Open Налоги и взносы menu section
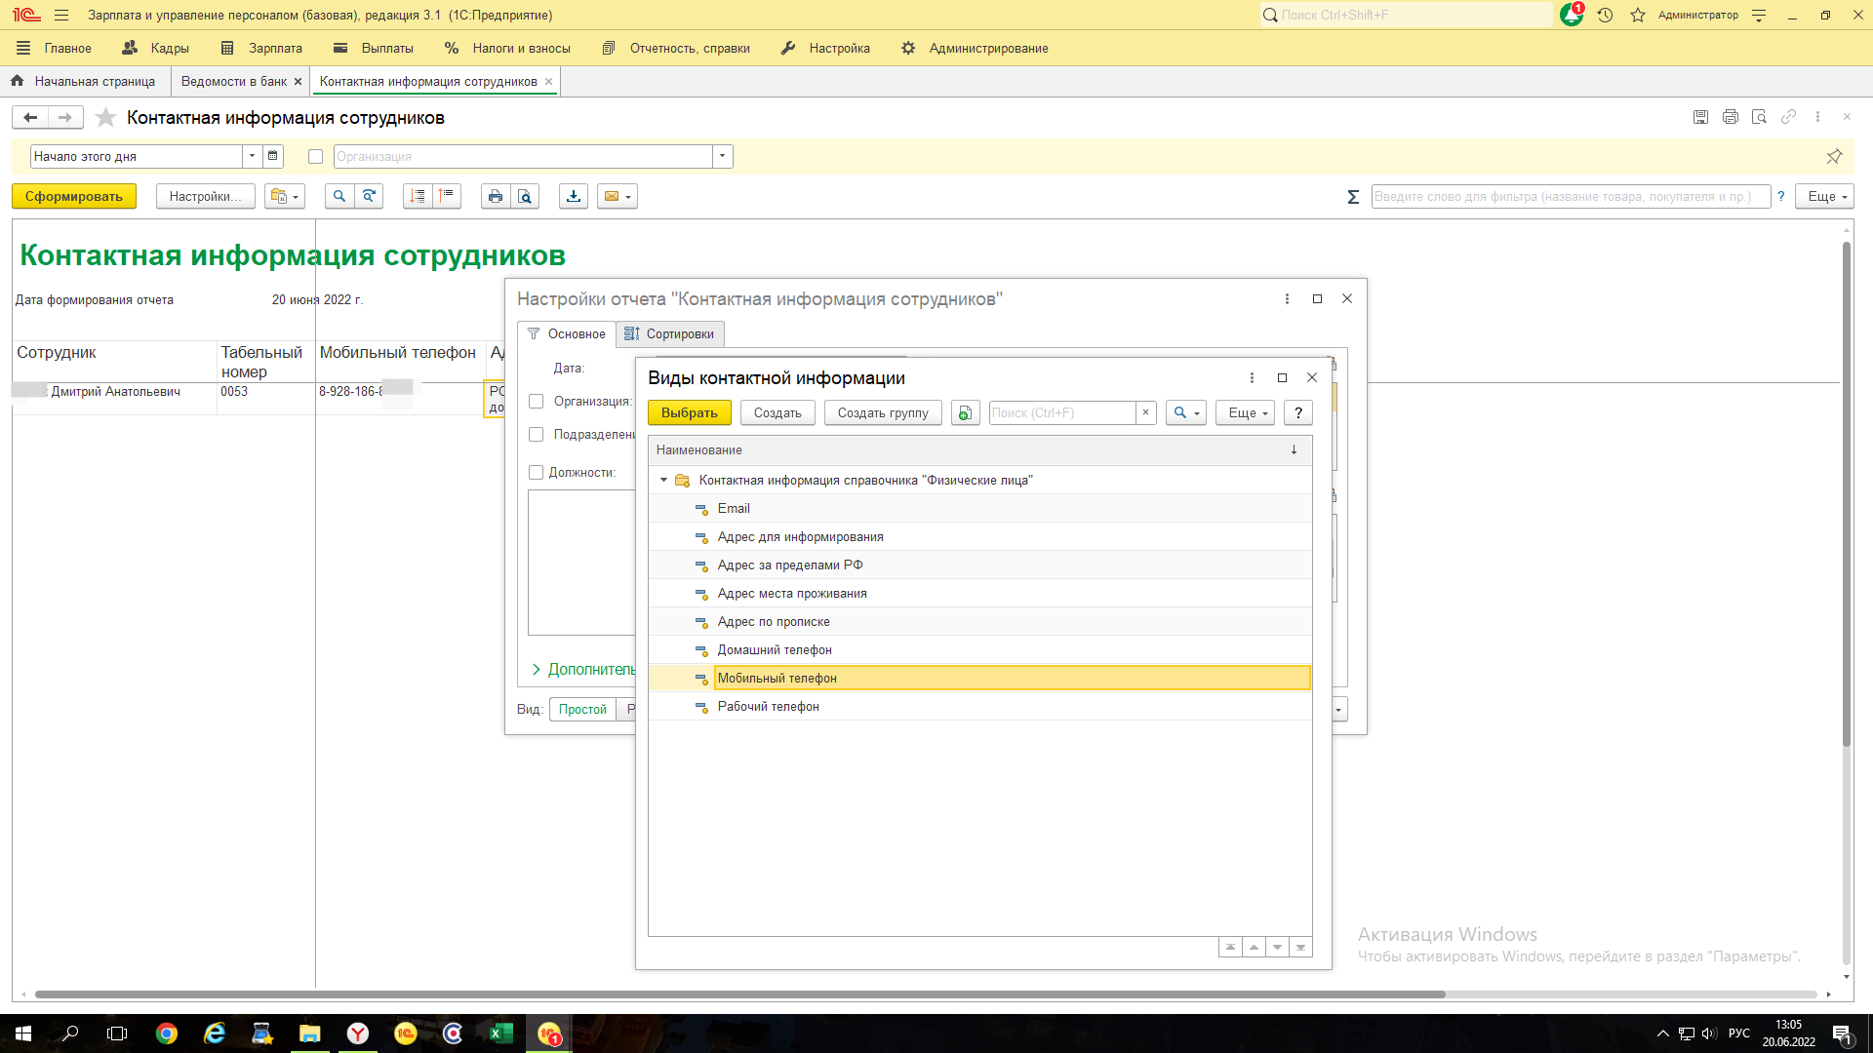 point(507,48)
